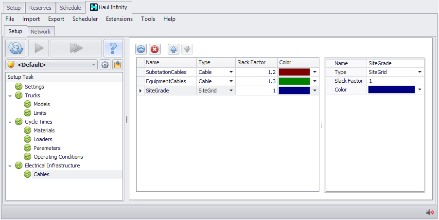Image resolution: width=439 pixels, height=220 pixels.
Task: Switch to the Network tab
Action: pos(41,32)
